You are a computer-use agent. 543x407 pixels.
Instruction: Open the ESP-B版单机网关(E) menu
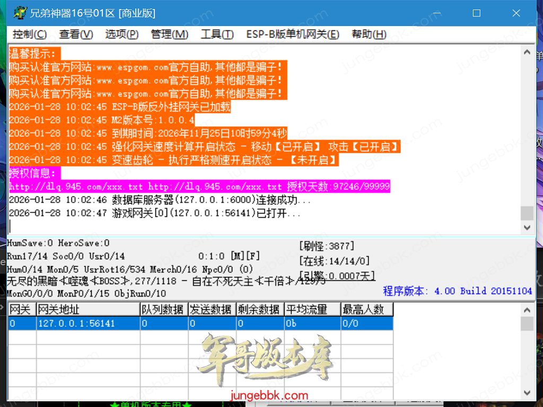[x=292, y=34]
